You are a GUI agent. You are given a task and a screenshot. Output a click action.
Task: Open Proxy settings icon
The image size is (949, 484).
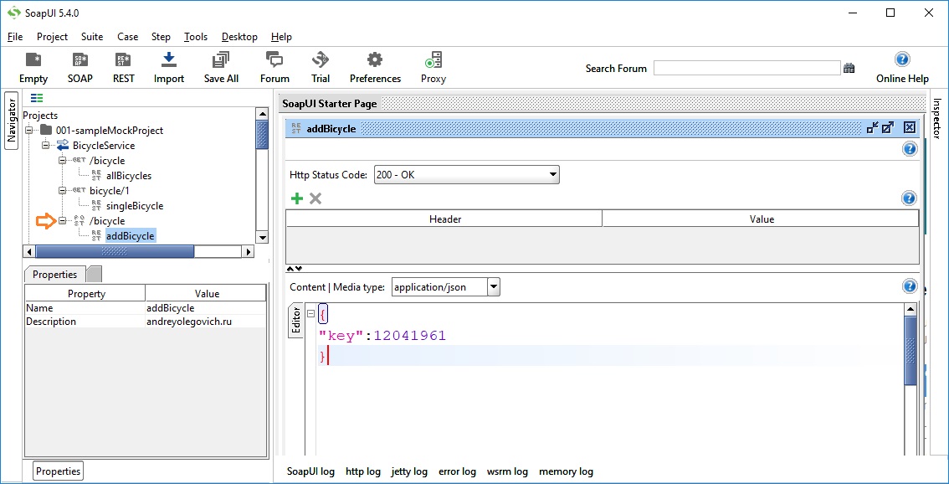point(433,68)
